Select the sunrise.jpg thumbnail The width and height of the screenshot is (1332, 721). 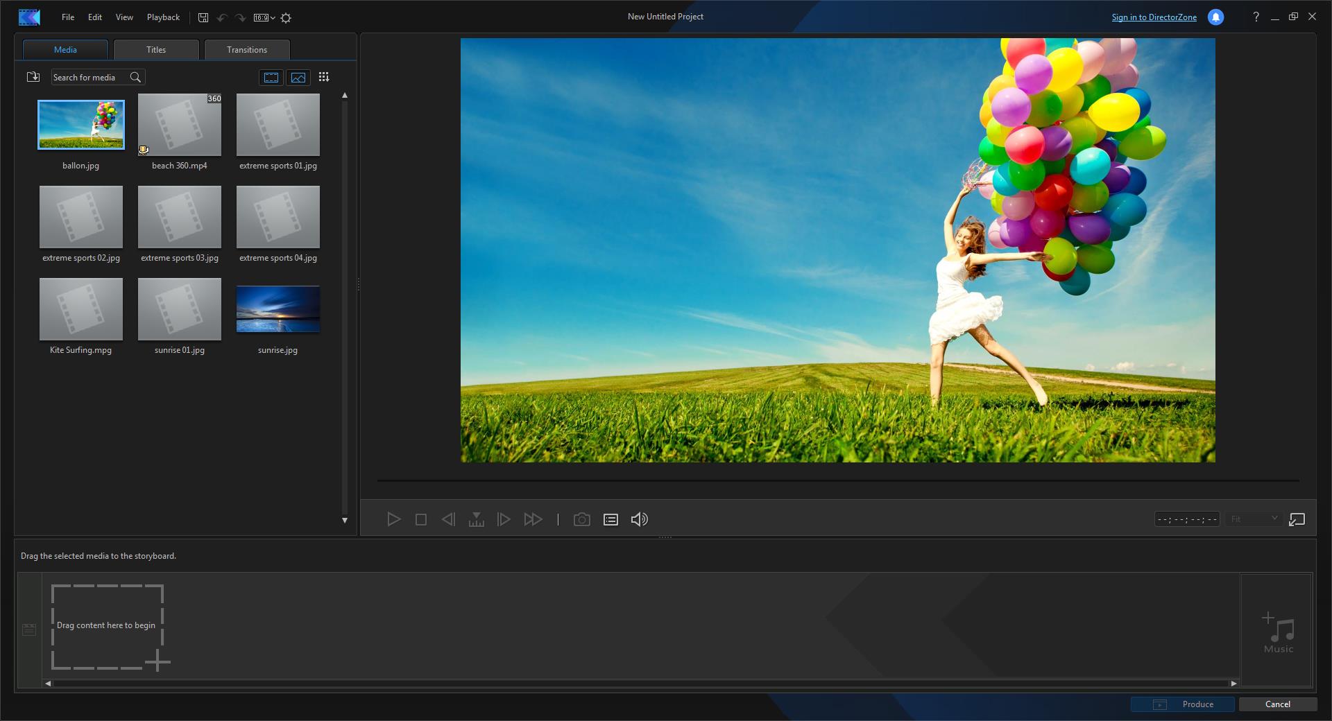[278, 309]
